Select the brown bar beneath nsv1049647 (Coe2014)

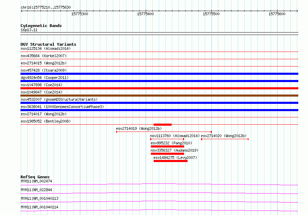159,96
